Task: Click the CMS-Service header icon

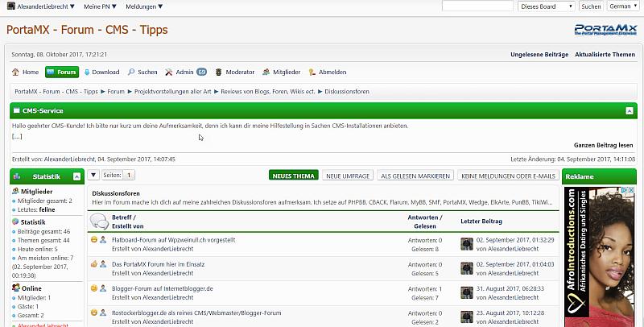Action: [x=16, y=110]
